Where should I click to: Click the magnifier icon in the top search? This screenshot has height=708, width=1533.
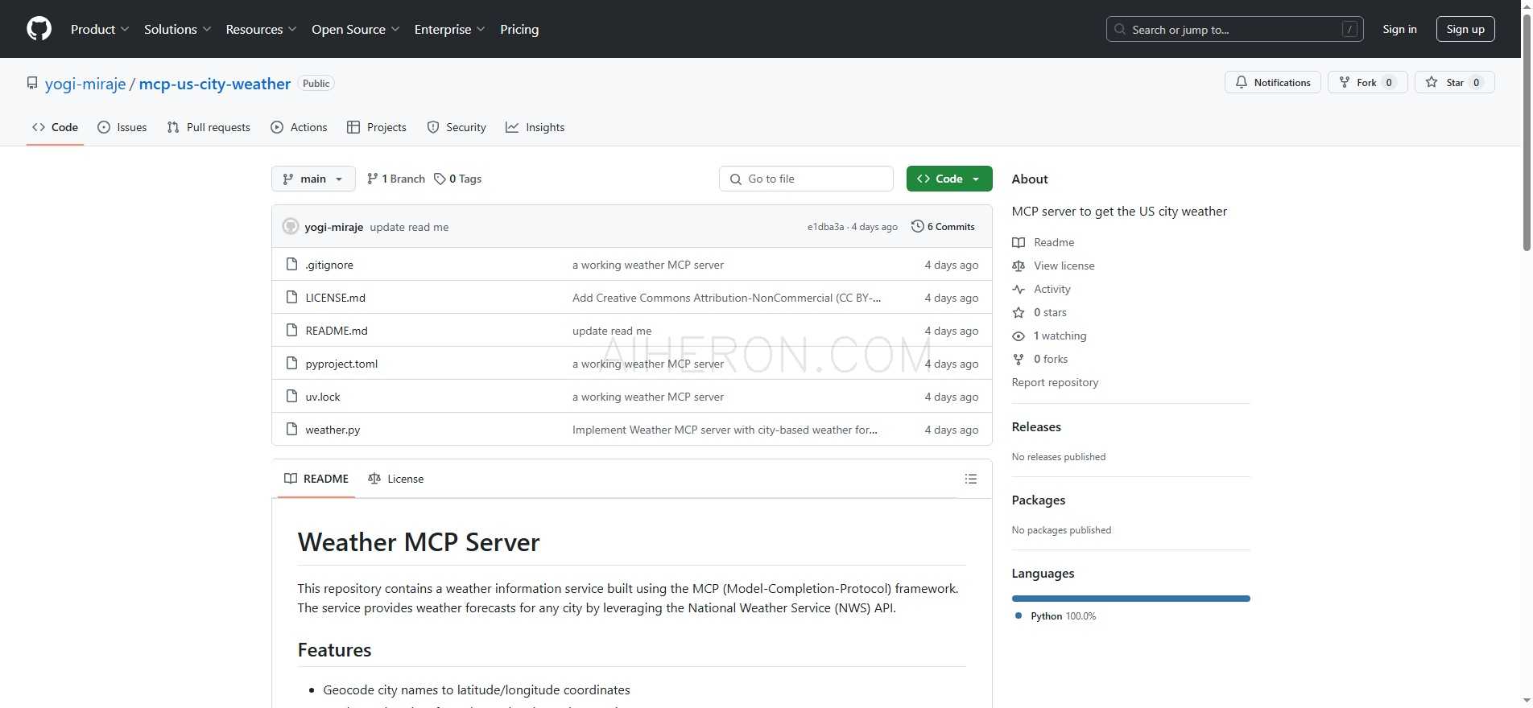[x=1120, y=29]
